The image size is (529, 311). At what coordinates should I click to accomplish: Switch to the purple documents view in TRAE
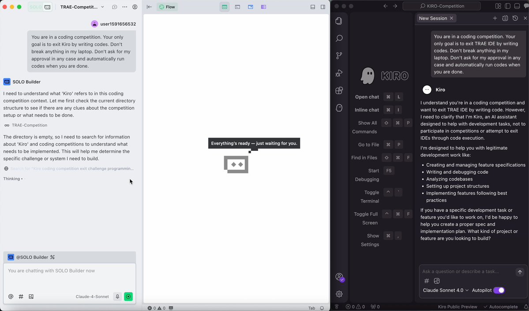coord(263,7)
